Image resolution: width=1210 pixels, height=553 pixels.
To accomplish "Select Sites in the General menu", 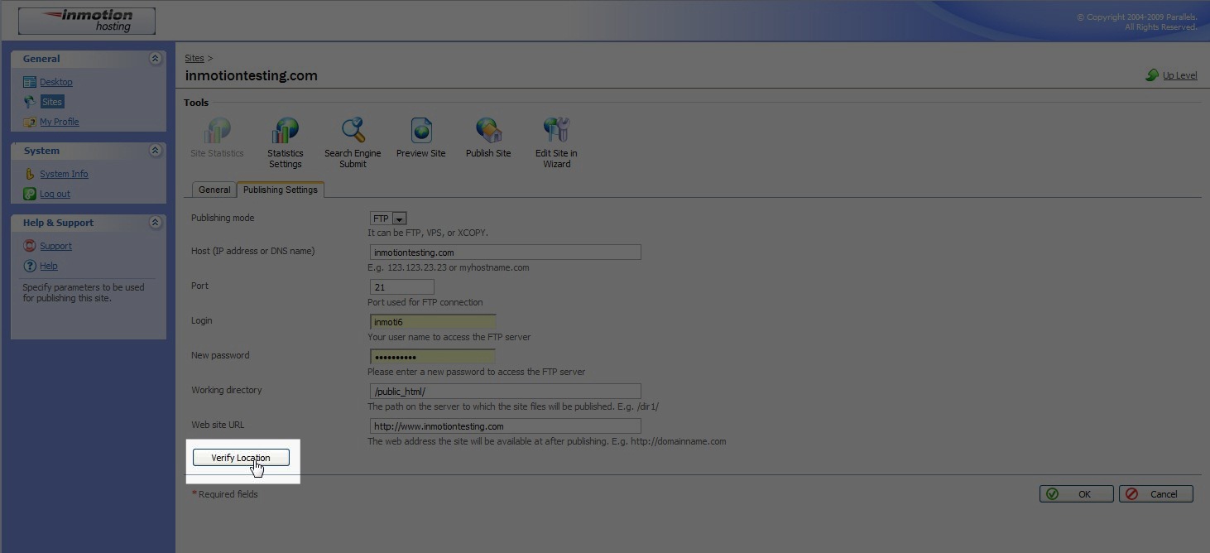I will (x=52, y=102).
